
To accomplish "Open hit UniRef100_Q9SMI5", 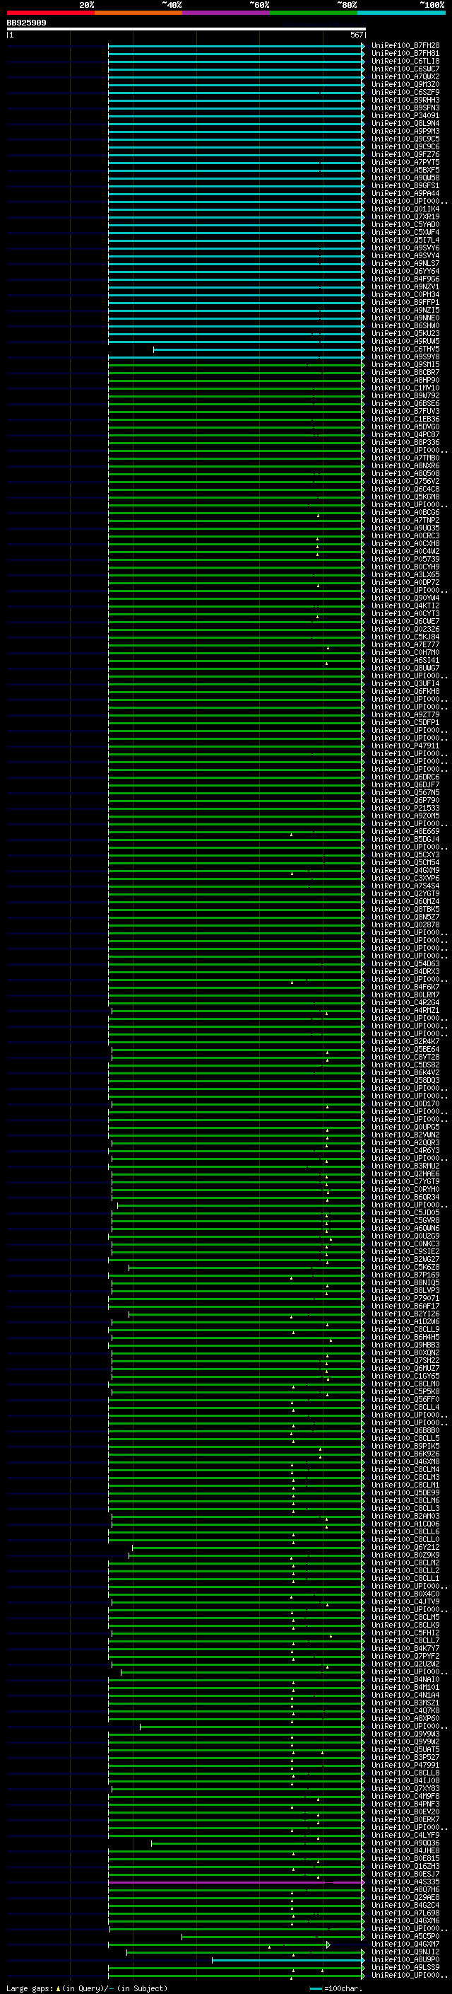I will coord(405,364).
